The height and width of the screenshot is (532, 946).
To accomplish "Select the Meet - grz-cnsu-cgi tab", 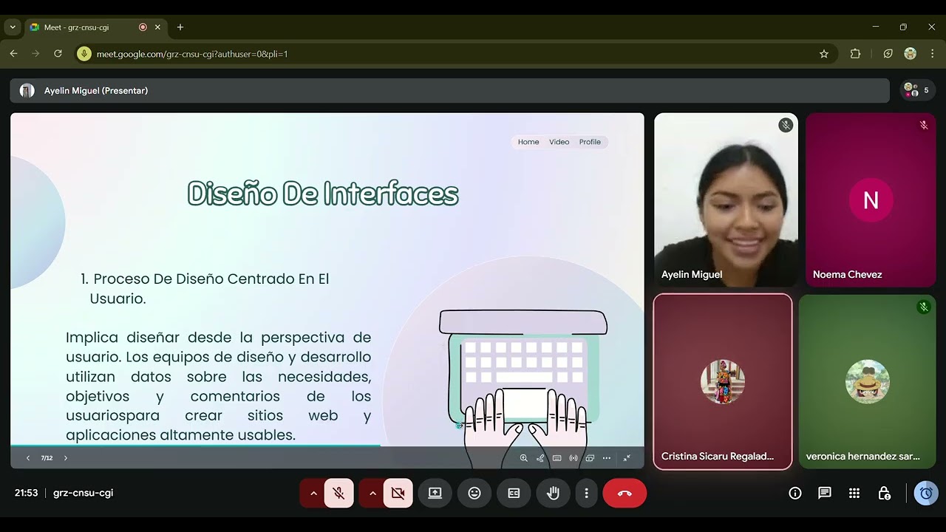I will [95, 27].
